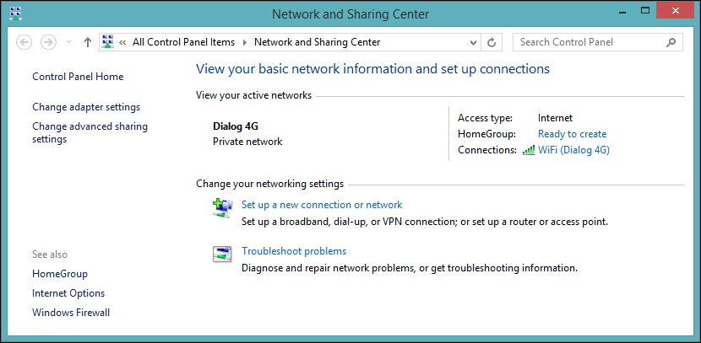Open Set up a new connection link
The image size is (701, 343).
tap(322, 205)
